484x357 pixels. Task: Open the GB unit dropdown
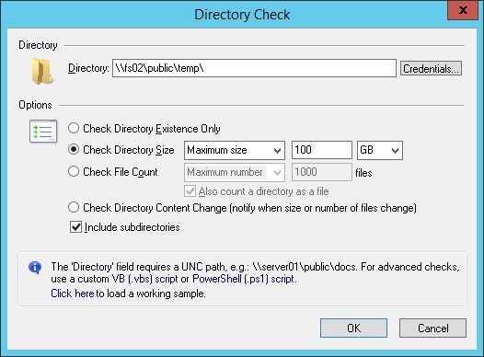(380, 150)
